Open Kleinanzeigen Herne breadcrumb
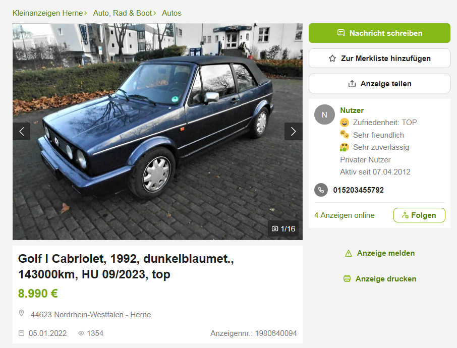The width and height of the screenshot is (457, 348). [x=48, y=13]
